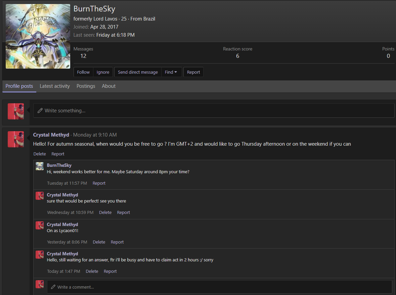
Task: Click the Ignore button
Action: coord(103,72)
